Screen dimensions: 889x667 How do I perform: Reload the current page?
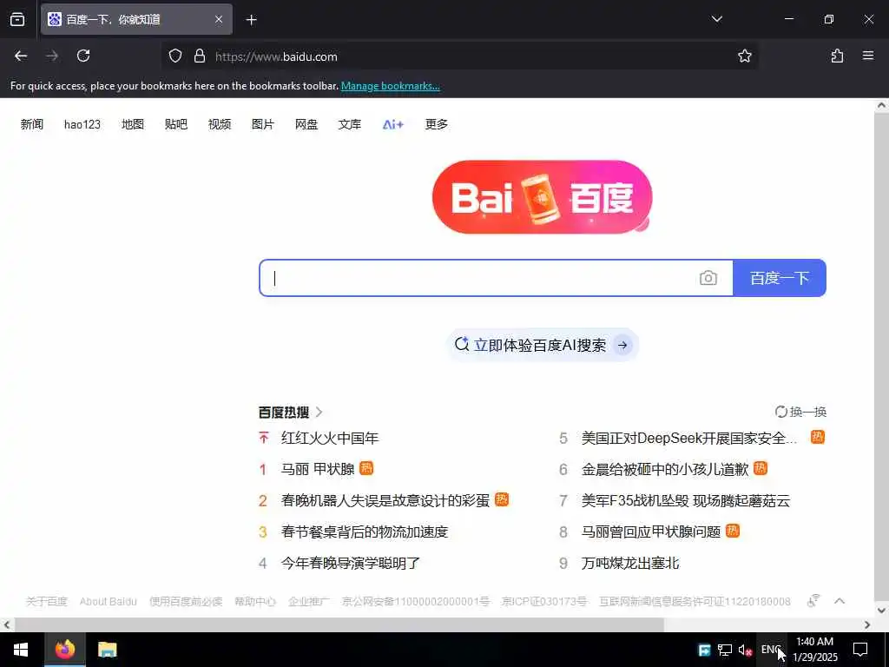(x=83, y=56)
